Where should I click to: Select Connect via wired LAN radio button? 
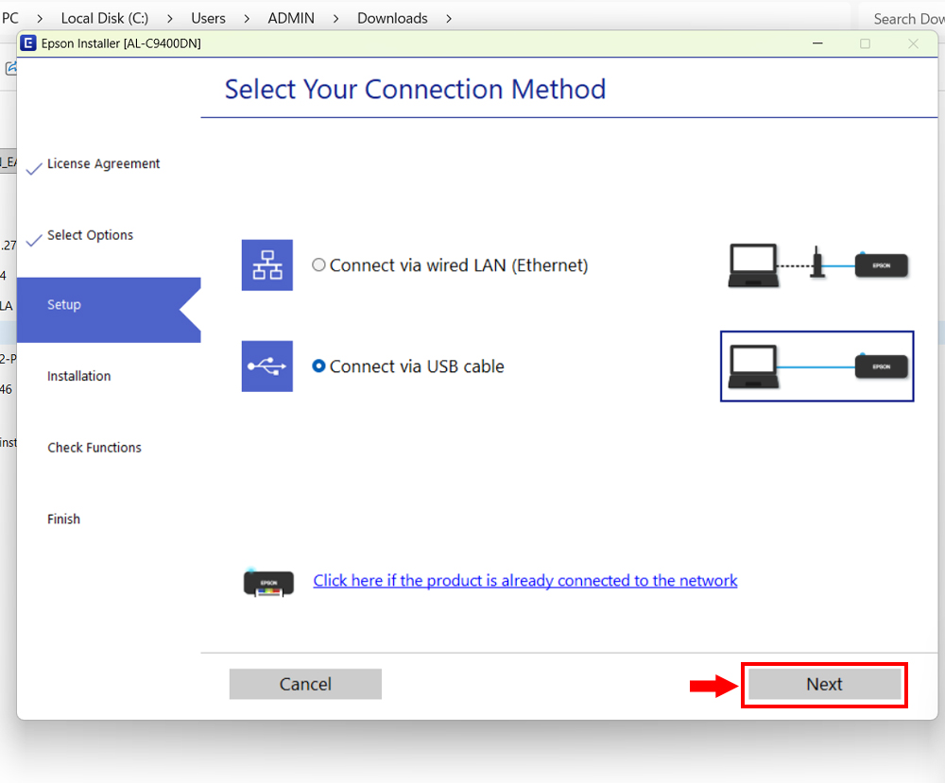(x=318, y=265)
